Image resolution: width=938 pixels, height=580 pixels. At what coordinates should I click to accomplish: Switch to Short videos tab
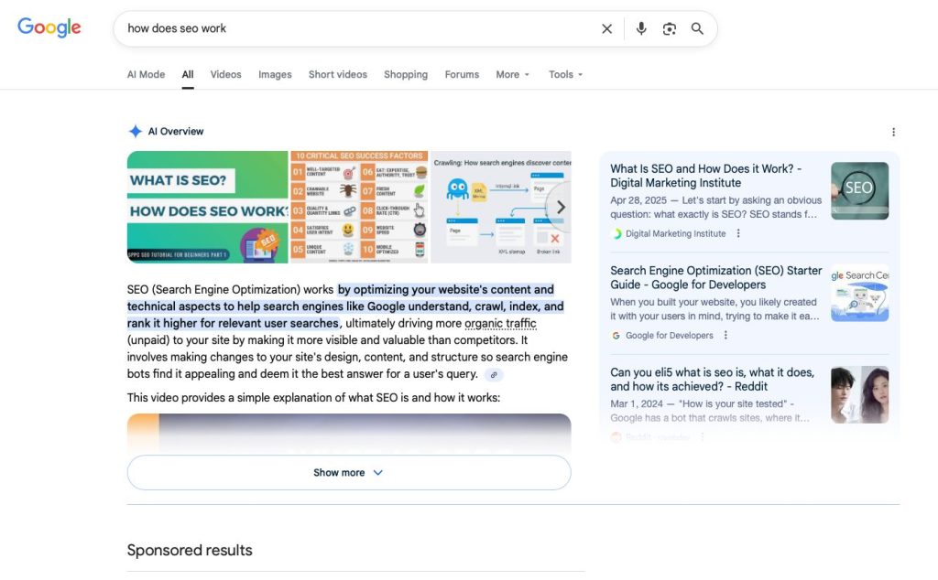click(x=338, y=75)
